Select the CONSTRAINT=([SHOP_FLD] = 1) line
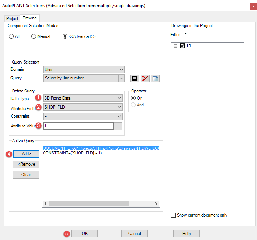 pos(72,153)
